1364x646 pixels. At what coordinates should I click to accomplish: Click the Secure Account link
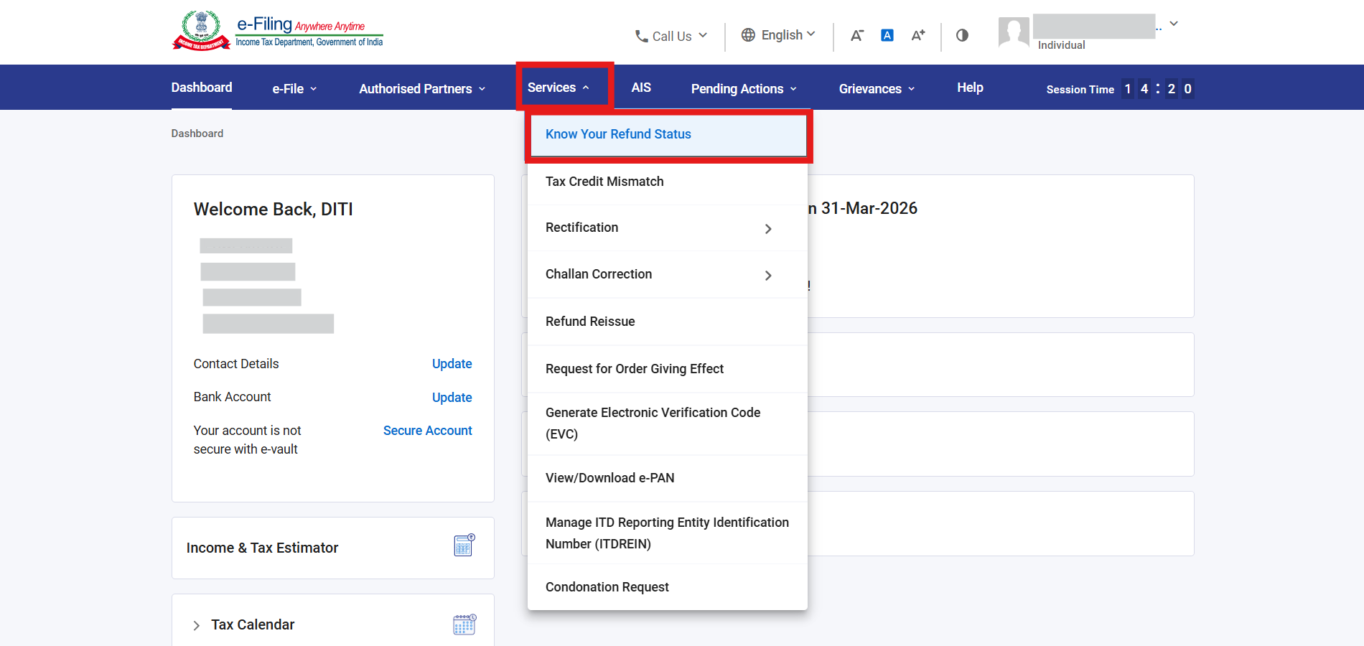[427, 431]
